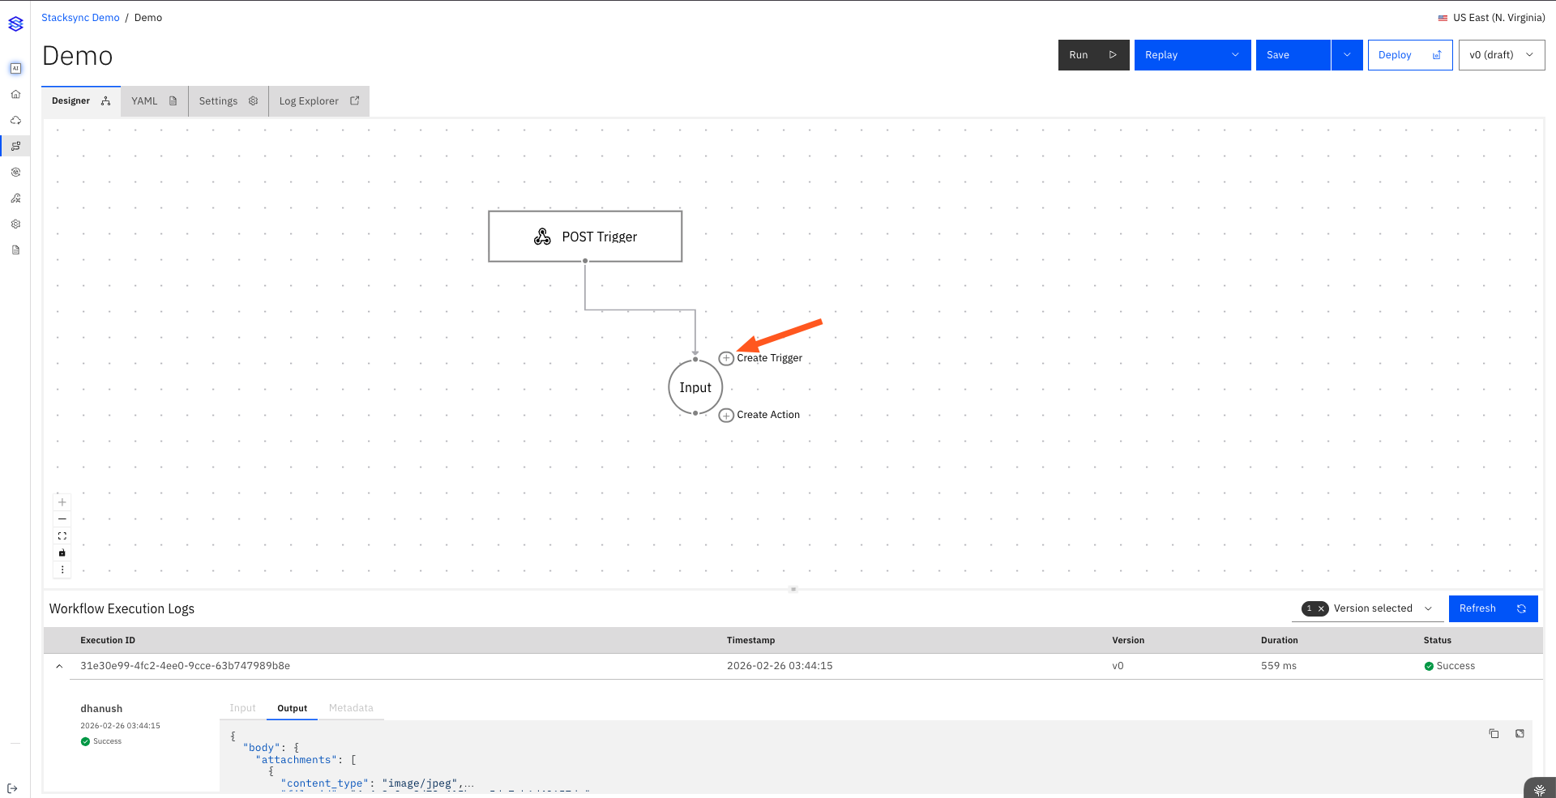1556x798 pixels.
Task: Click the plus icon beside Create Action
Action: point(726,415)
